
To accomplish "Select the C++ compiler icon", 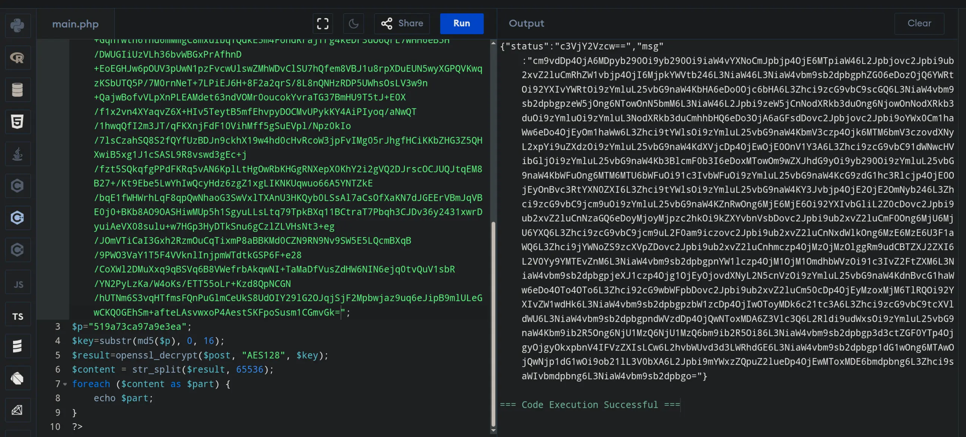I will (17, 218).
